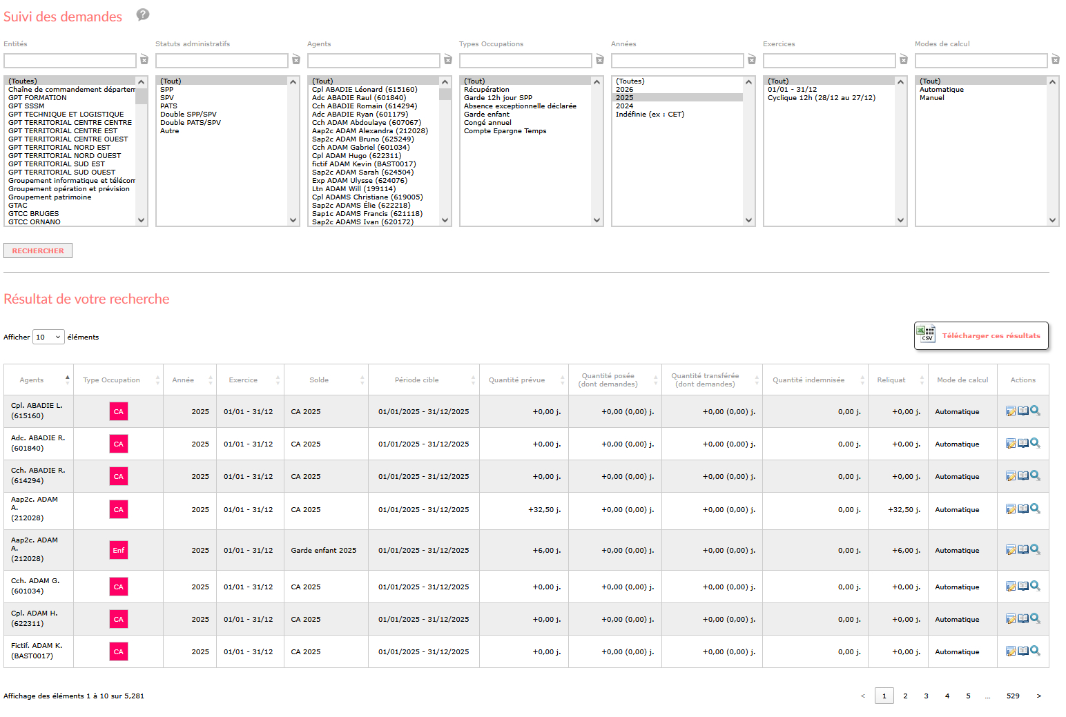1066x717 pixels.
Task: Click the magnifier icon for Cpl. ABADIE L. (615160)
Action: pyautogui.click(x=1035, y=411)
